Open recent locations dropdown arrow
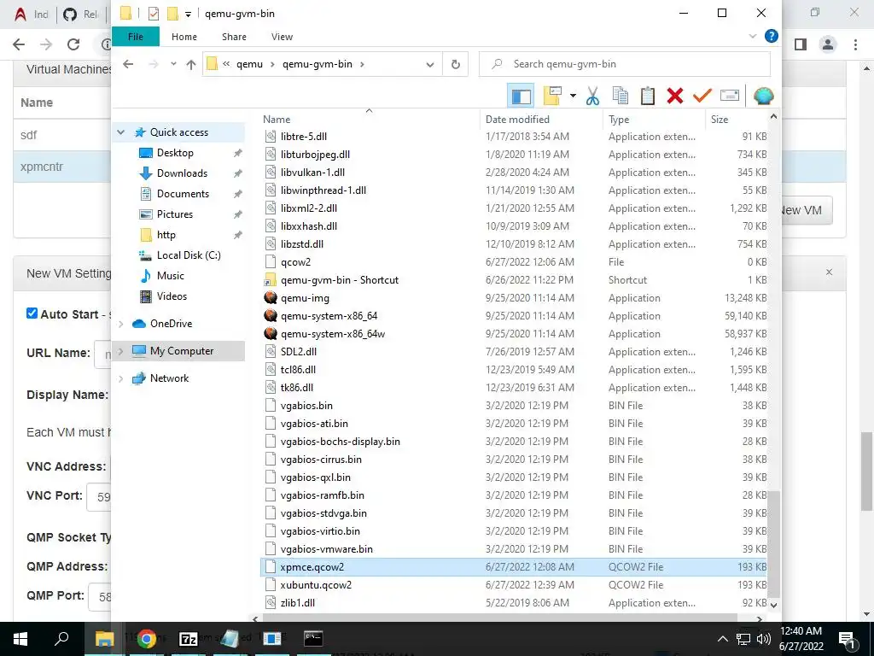874x656 pixels. [173, 64]
